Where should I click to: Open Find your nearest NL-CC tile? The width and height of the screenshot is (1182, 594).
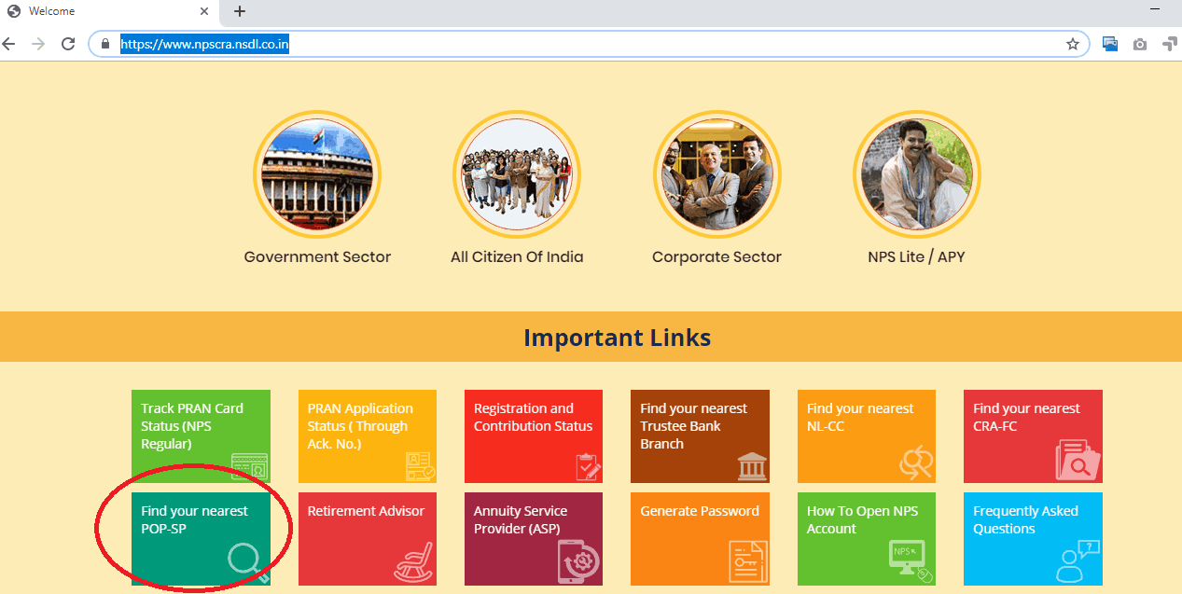867,436
